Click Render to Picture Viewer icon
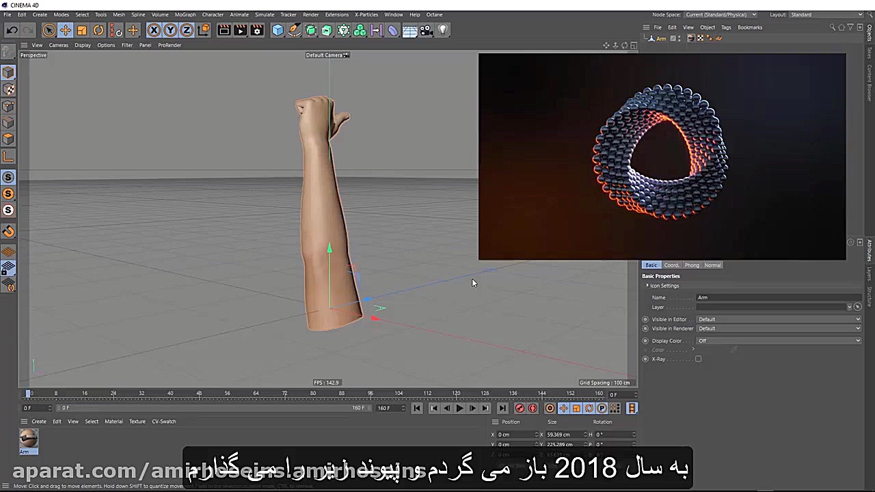The width and height of the screenshot is (875, 492). click(241, 30)
